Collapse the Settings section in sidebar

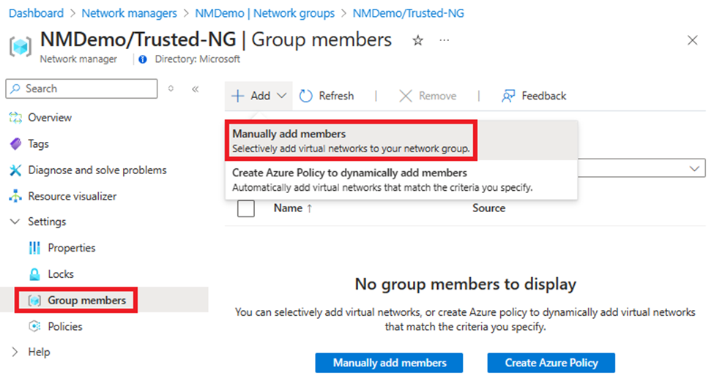point(15,222)
